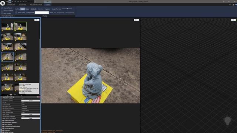Screen dimensions: 237x133
Task: Click the Cache image metadata value
Action: tap(31, 116)
